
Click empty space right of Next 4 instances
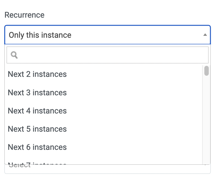[134, 111]
